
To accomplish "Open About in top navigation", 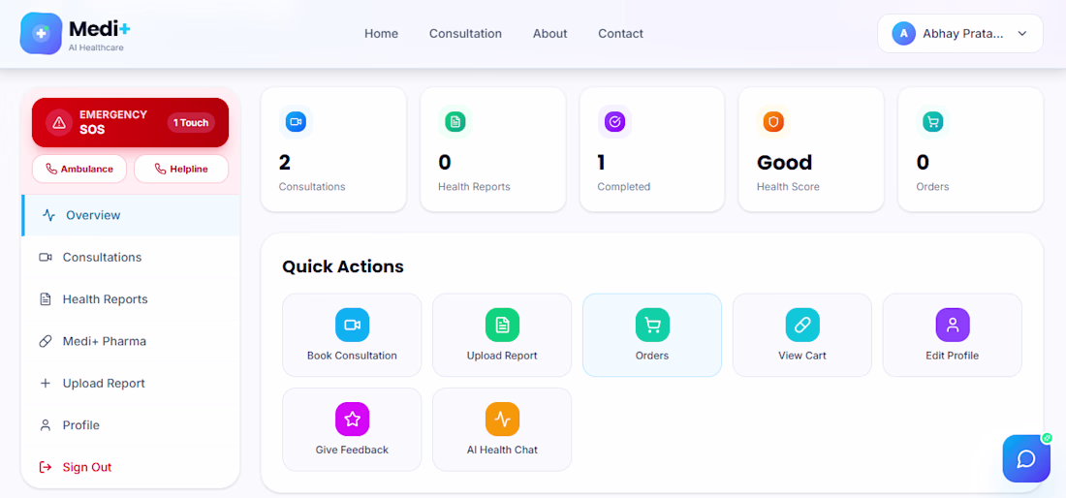I will pyautogui.click(x=550, y=33).
